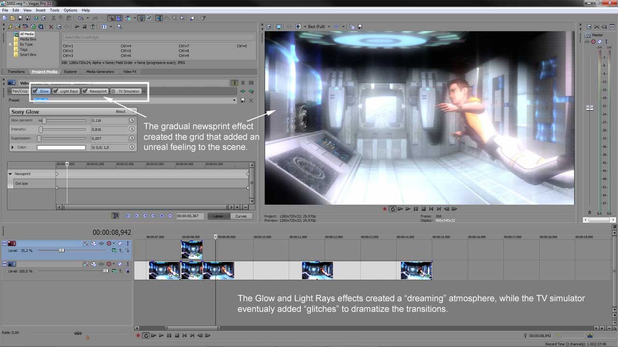Screen dimensions: 618x347
Task: Click the magnifier search icon in Project Media
Action: click(x=119, y=27)
